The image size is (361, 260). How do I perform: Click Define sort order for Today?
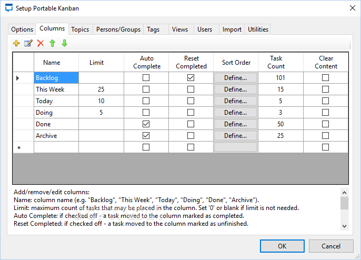coord(236,101)
